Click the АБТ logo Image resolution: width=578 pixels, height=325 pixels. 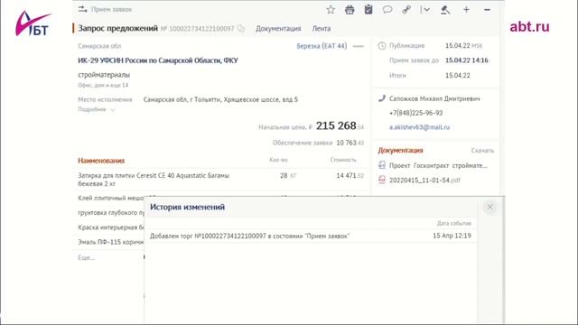point(33,23)
